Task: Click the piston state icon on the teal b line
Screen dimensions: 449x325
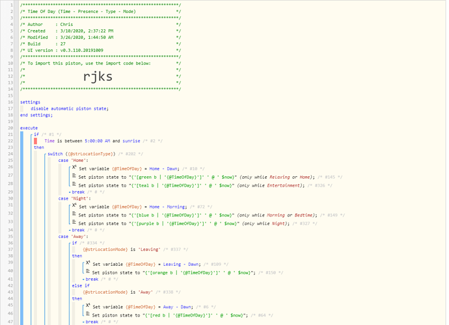Action: pos(74,184)
